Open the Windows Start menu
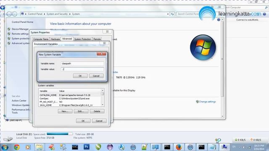Image resolution: width=269 pixels, height=151 pixels. click(5, 147)
